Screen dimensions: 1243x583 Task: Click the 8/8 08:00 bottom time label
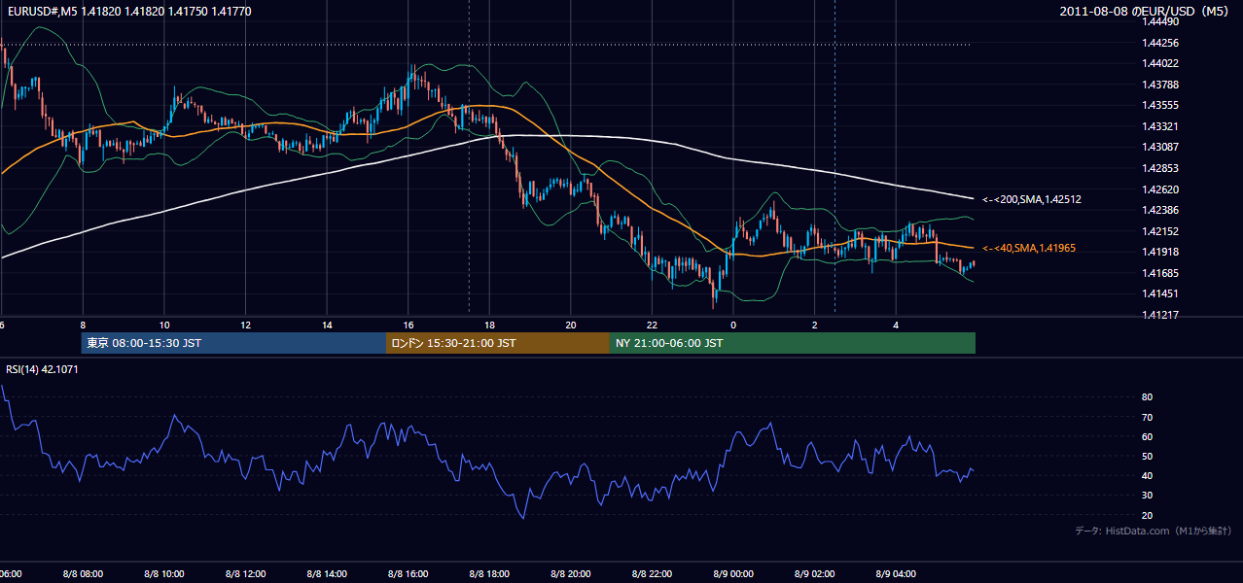point(83,574)
